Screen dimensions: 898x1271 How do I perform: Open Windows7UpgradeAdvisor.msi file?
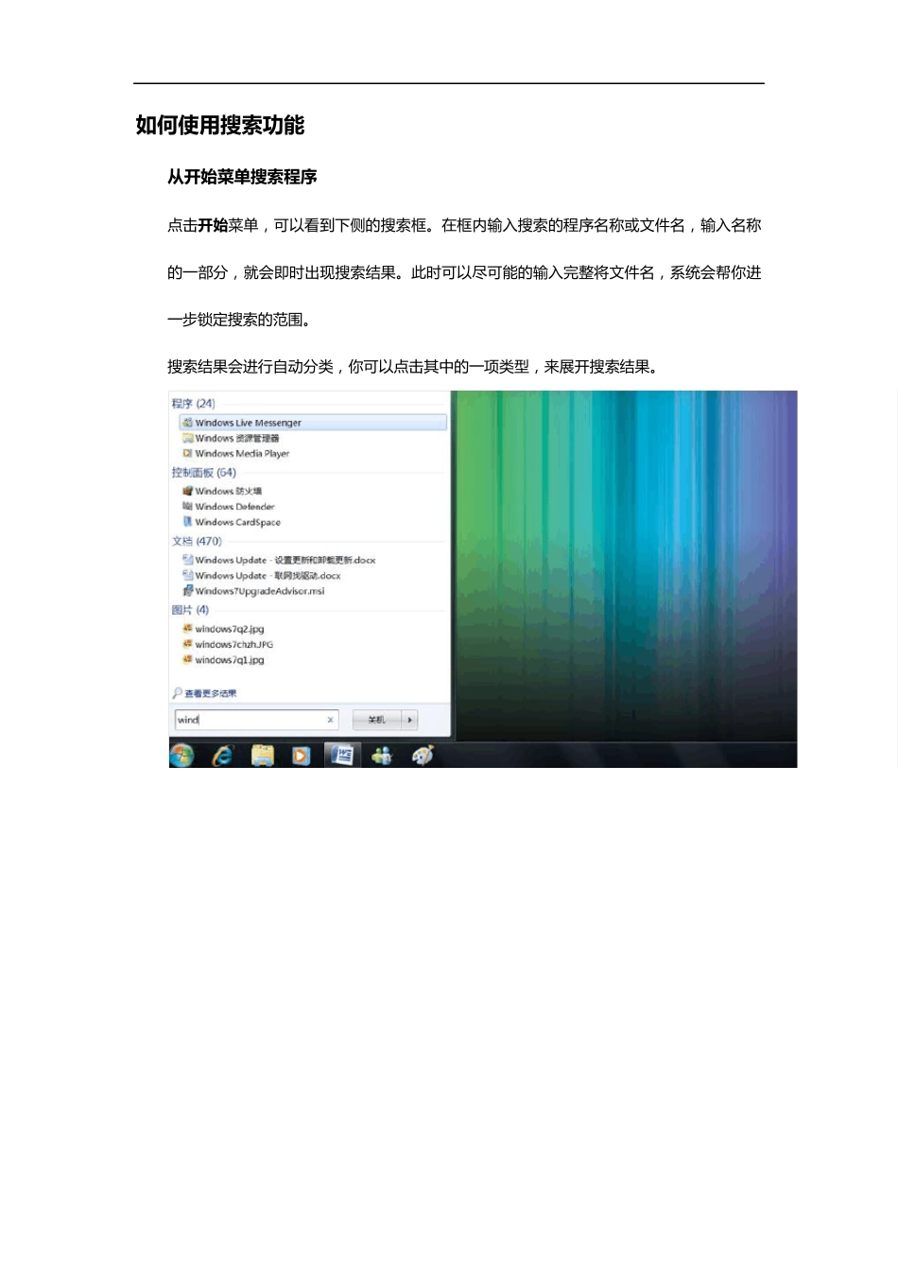tap(254, 591)
